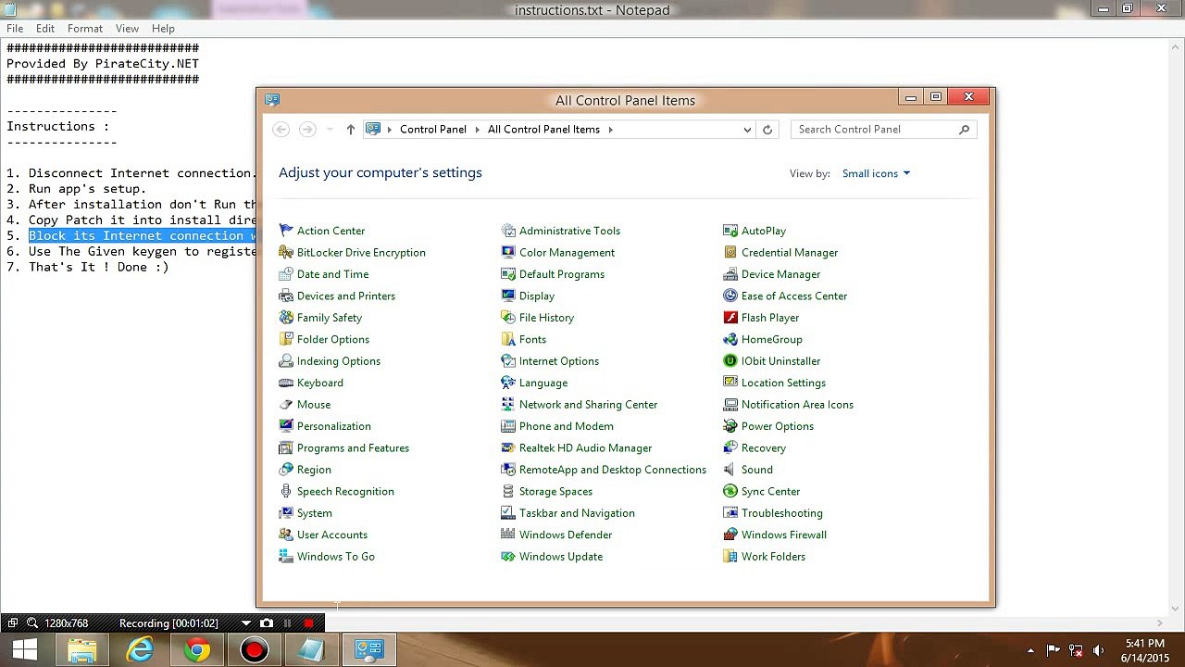Click the Realtek HD Audio Manager icon

pyautogui.click(x=508, y=448)
